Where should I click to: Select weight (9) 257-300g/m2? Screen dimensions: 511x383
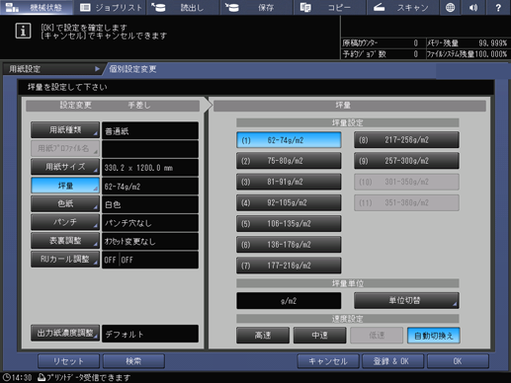406,161
